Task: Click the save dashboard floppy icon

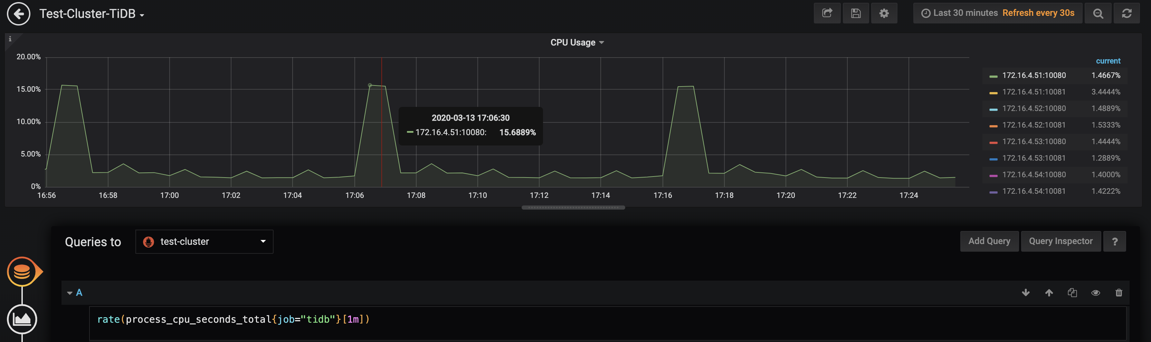Action: pyautogui.click(x=855, y=13)
